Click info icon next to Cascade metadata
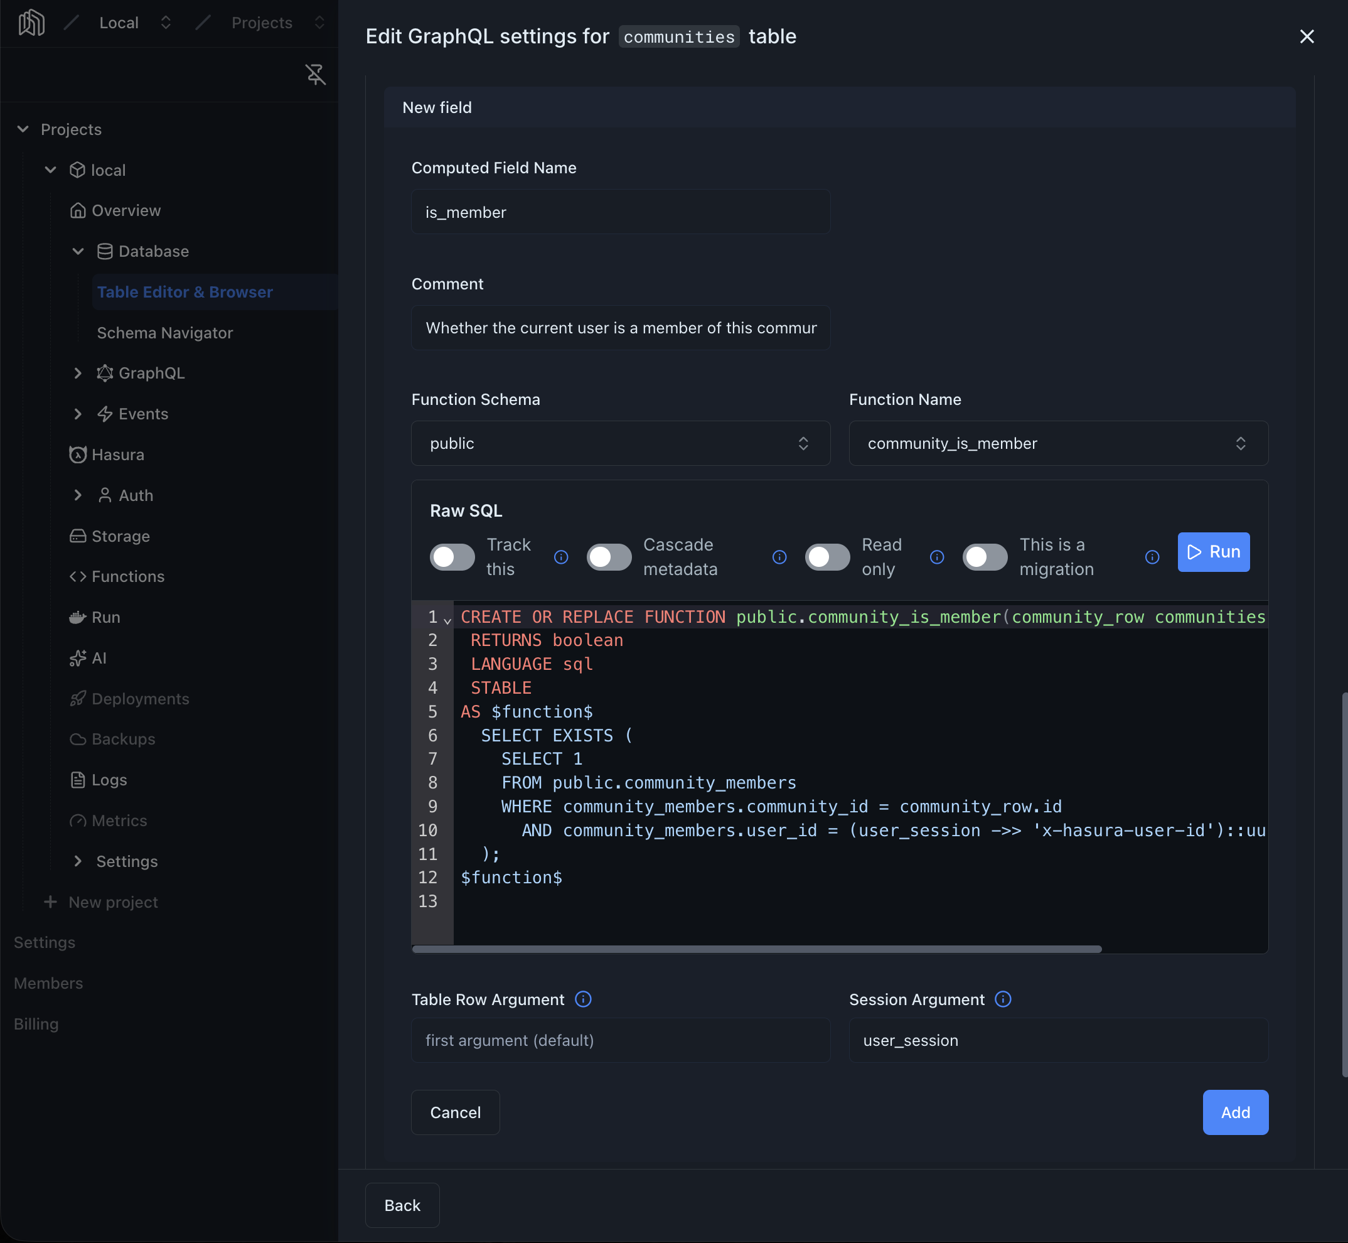Screen dimensions: 1348x1243 [x=780, y=557]
